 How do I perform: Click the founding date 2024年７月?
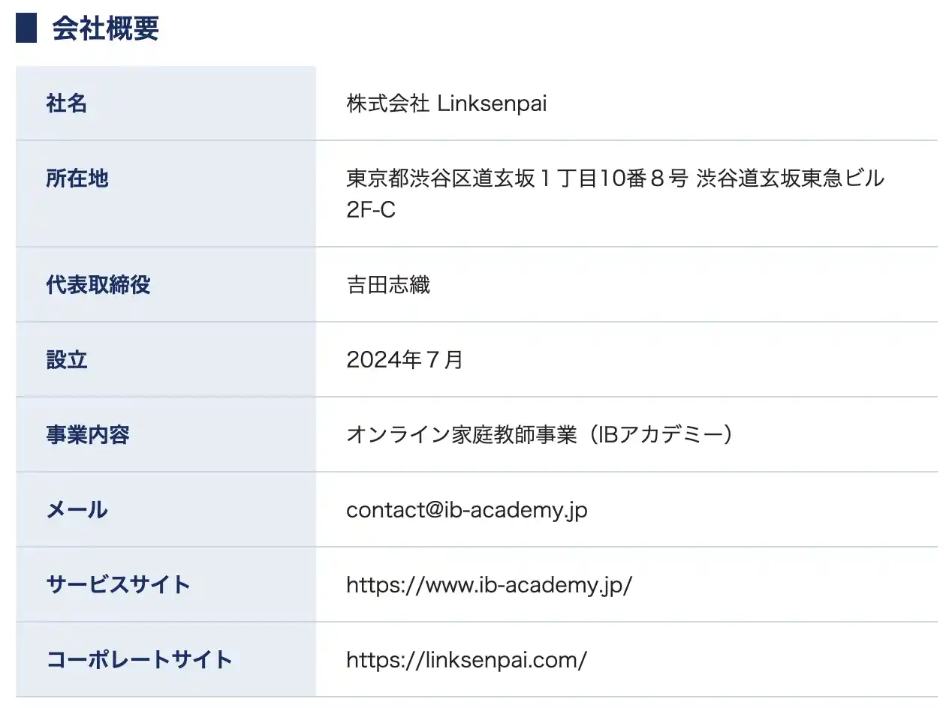405,360
